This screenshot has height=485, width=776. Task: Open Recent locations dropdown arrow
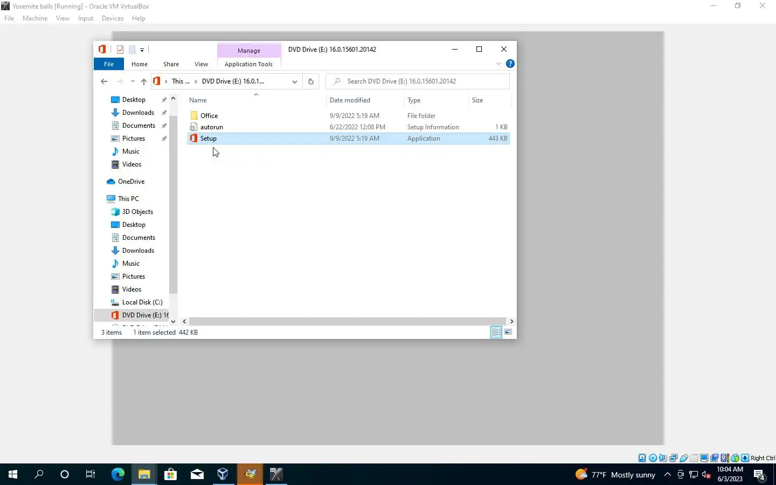pyautogui.click(x=133, y=81)
